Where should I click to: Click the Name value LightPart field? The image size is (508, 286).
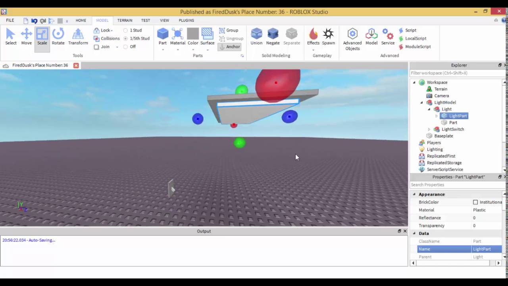[487, 249]
